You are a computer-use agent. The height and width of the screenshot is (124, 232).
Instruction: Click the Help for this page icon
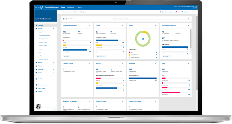36,88
